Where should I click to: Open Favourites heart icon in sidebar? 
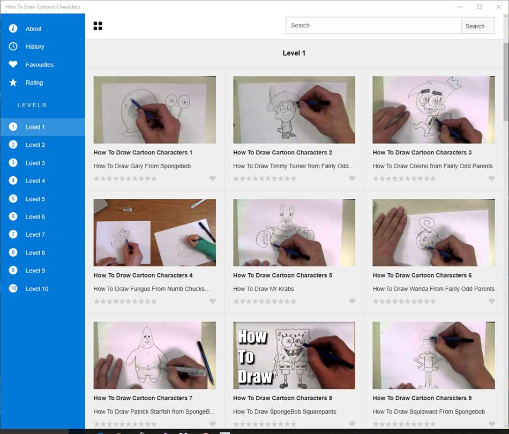pyautogui.click(x=13, y=64)
